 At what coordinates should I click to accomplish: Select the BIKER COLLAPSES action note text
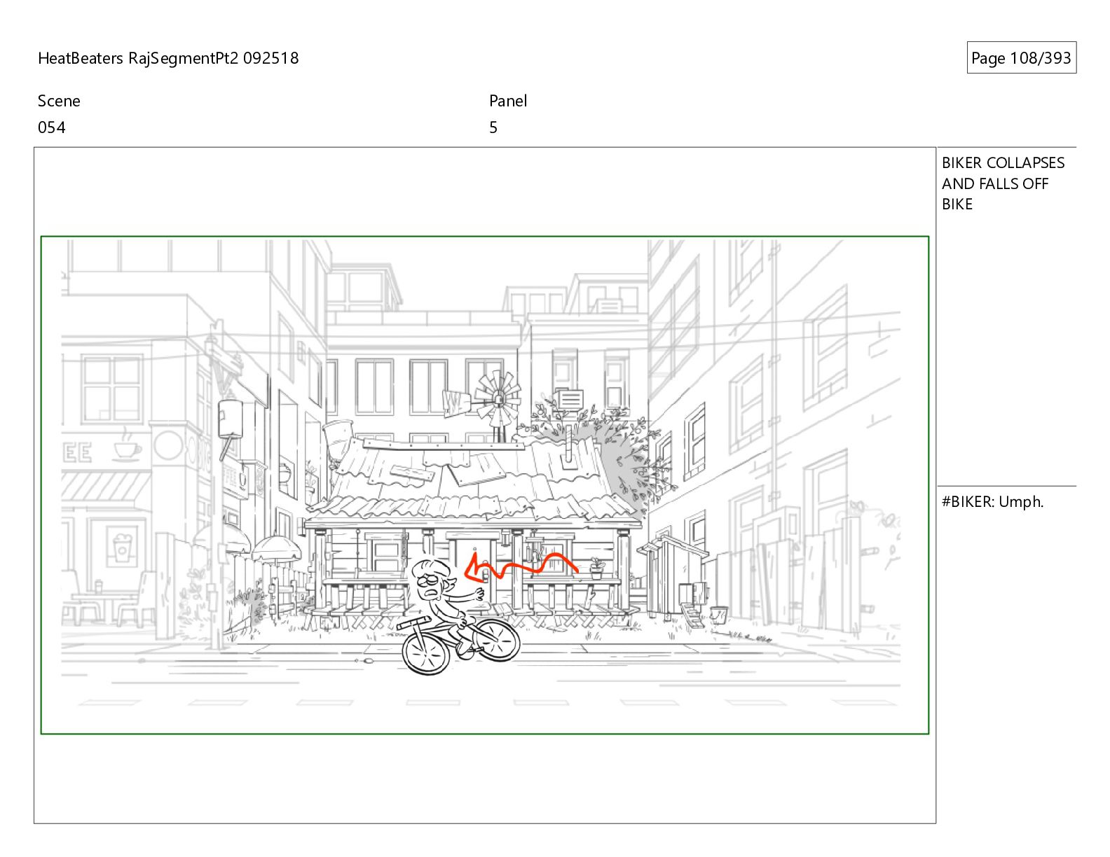(1002, 183)
